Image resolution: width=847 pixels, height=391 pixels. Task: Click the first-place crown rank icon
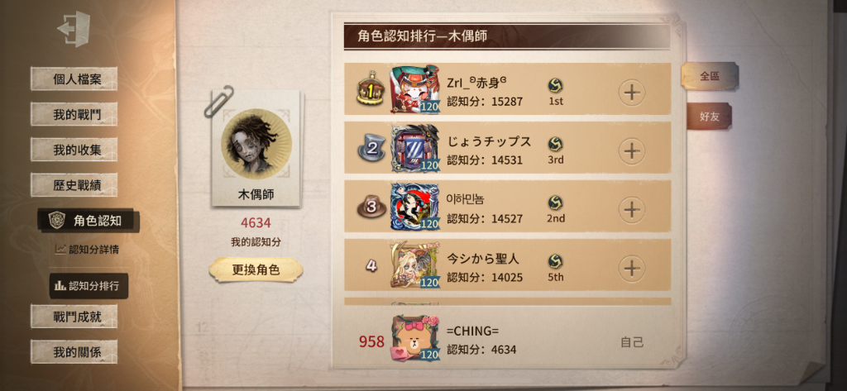pyautogui.click(x=371, y=88)
